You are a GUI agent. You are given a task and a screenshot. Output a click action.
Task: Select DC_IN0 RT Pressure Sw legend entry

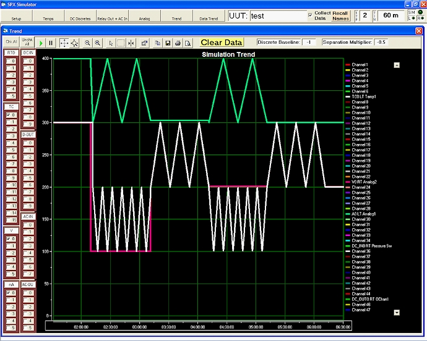368,246
